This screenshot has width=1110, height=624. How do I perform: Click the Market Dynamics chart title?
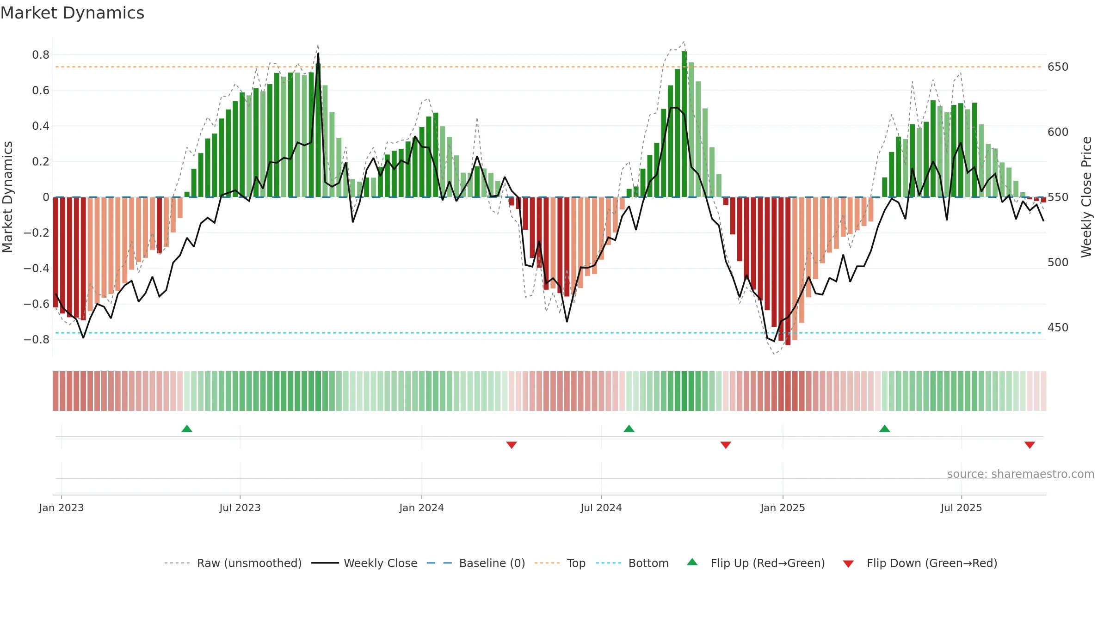pyautogui.click(x=72, y=13)
